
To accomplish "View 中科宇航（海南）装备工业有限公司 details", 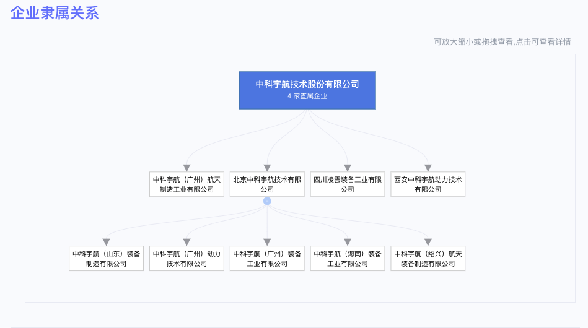I will (x=348, y=259).
